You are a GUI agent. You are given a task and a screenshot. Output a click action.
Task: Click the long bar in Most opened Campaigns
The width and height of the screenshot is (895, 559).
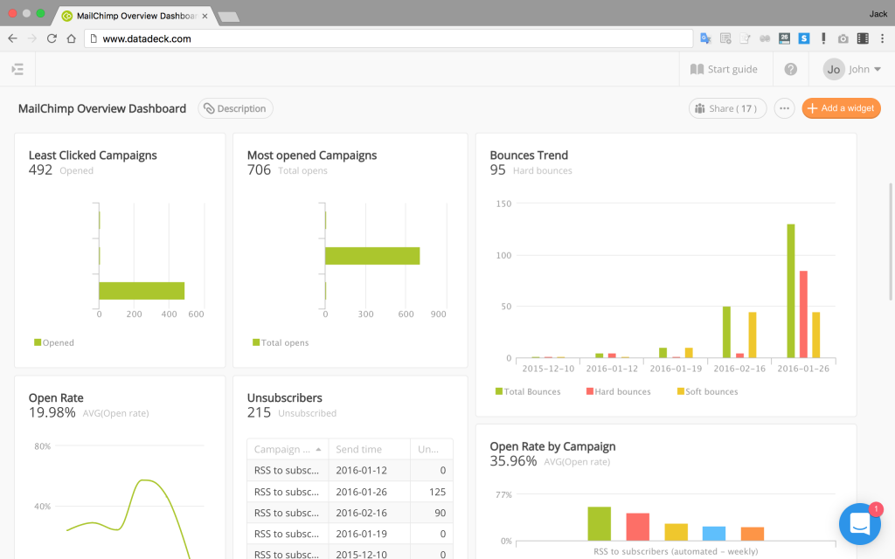pyautogui.click(x=372, y=256)
